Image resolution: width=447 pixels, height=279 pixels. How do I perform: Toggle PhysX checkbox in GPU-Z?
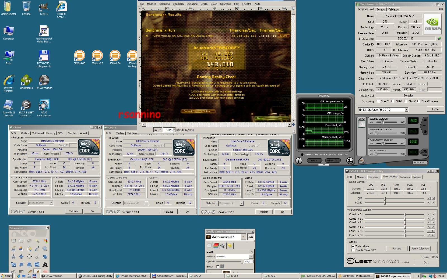405,101
